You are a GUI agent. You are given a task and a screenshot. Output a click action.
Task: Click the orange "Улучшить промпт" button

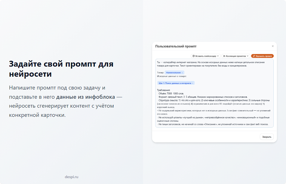262,56
